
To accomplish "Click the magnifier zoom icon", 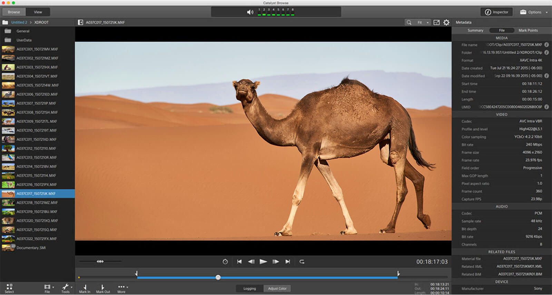I will (x=409, y=22).
